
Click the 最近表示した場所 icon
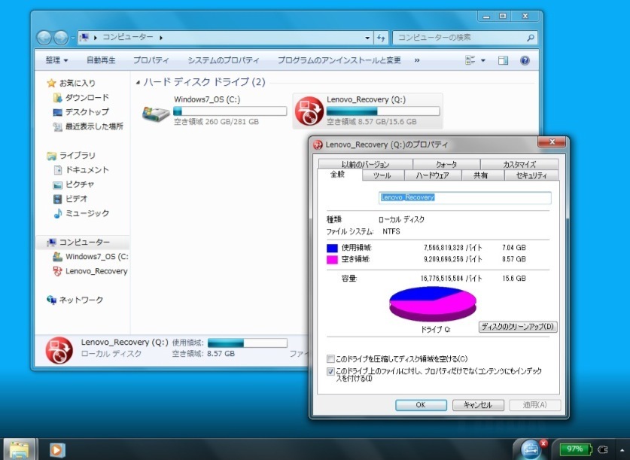coord(57,126)
